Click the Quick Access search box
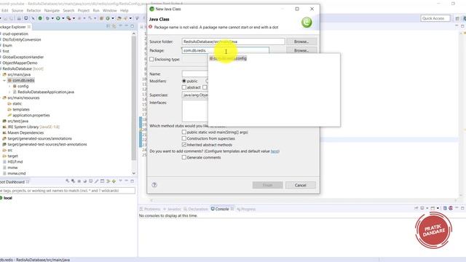The width and height of the screenshot is (466, 262). (x=435, y=18)
